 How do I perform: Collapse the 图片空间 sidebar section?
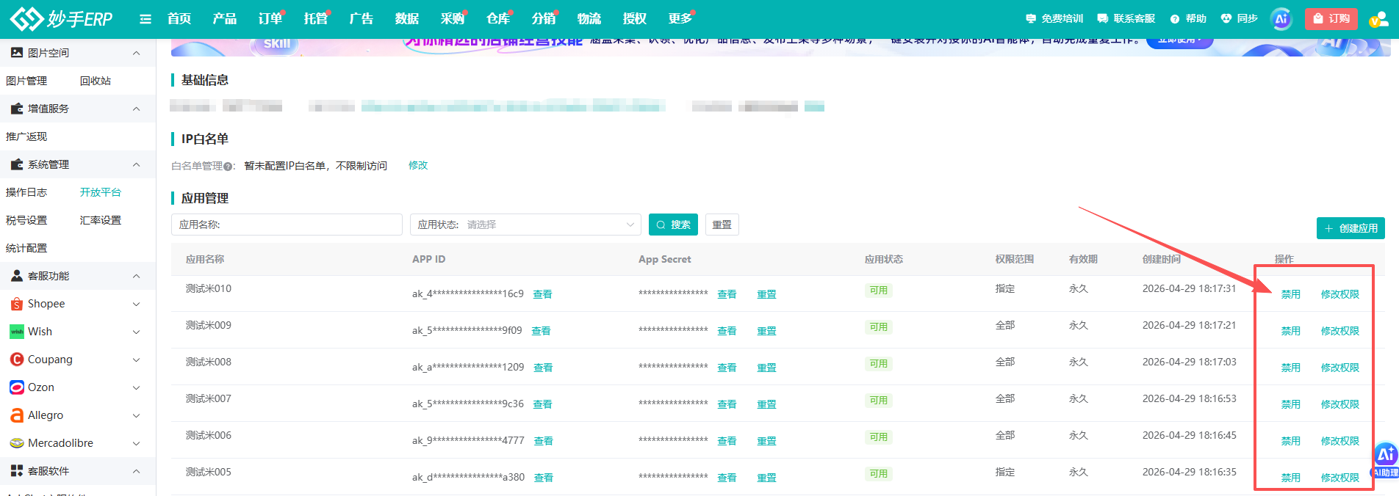136,53
